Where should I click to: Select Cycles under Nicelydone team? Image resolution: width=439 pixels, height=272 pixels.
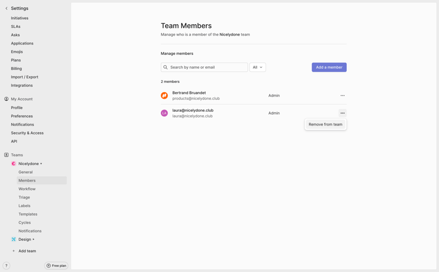click(x=25, y=223)
